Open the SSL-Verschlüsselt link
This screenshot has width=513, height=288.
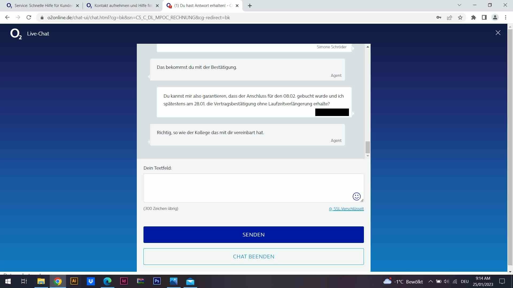(348, 209)
